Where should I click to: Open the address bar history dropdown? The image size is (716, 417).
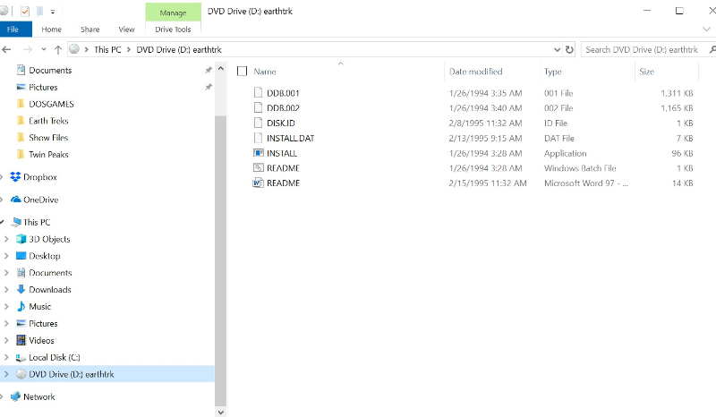click(554, 50)
